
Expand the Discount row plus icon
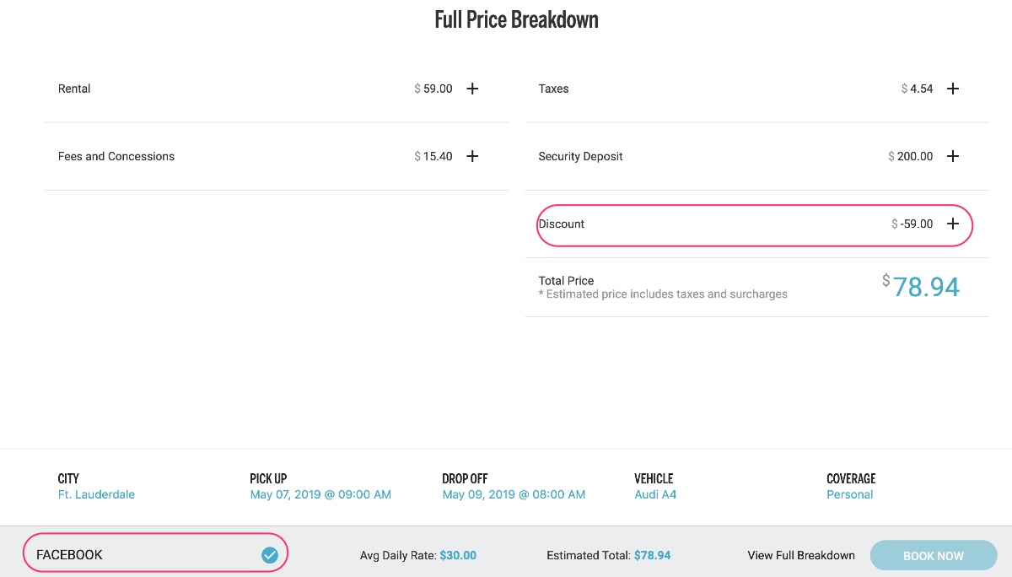pyautogui.click(x=952, y=224)
